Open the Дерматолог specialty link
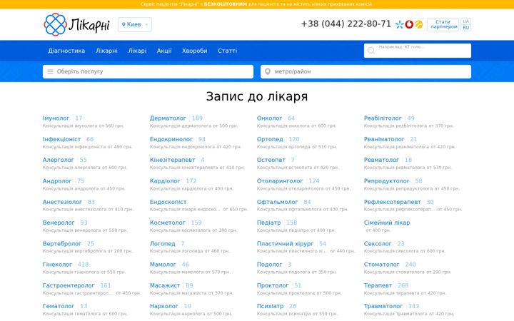Screen dimensions: 514x321 click(x=168, y=118)
